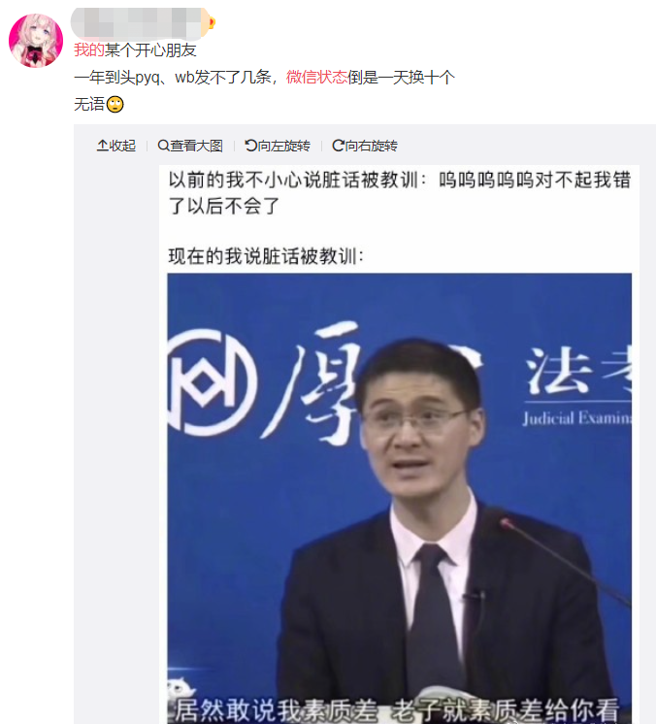Click the membership badge beside the username
The width and height of the screenshot is (656, 724).
pyautogui.click(x=211, y=22)
